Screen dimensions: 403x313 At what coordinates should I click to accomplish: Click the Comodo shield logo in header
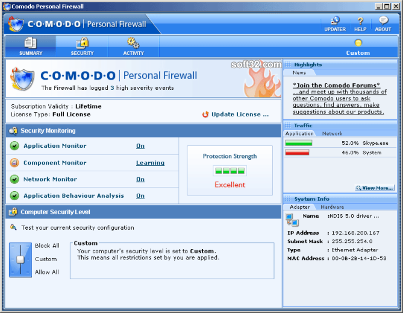tap(16, 24)
